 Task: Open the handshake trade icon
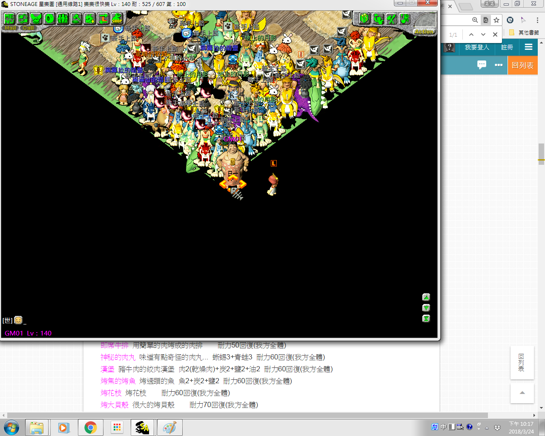pyautogui.click(x=36, y=18)
